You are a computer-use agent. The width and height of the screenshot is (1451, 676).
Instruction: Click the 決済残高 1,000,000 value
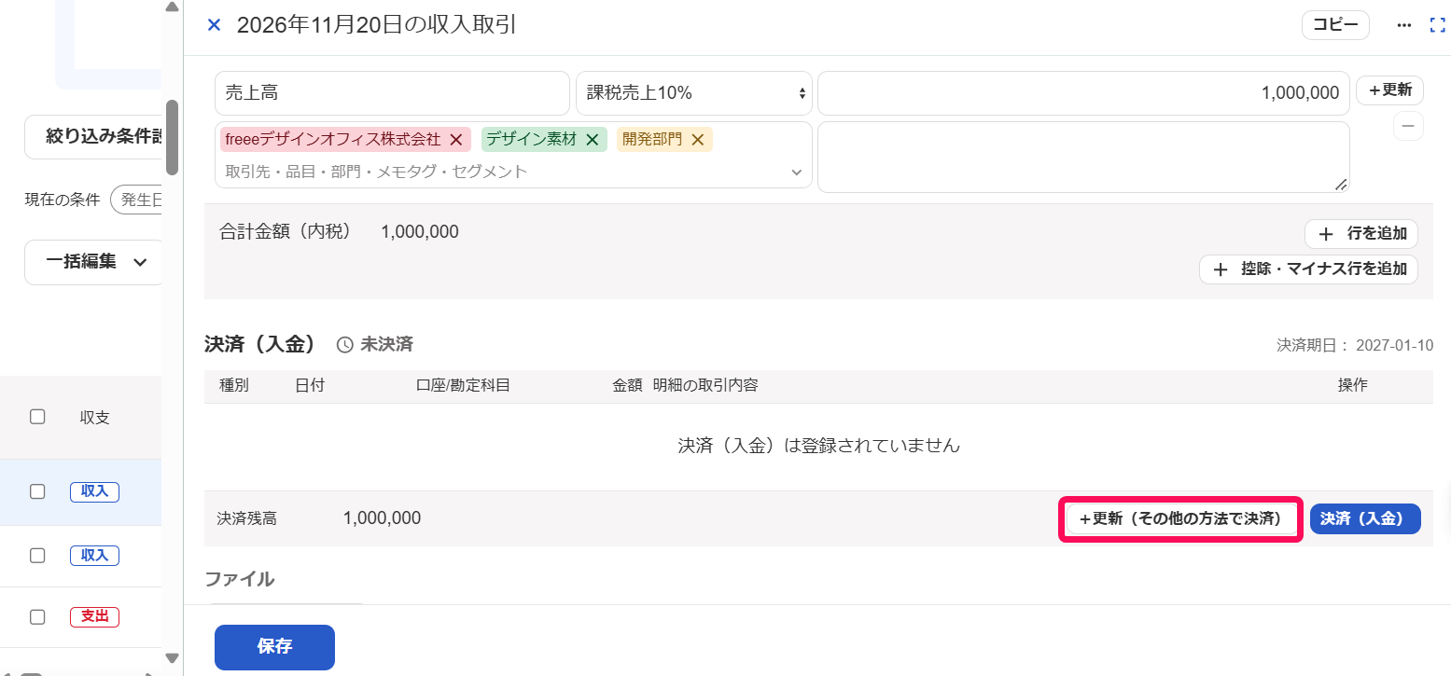[382, 518]
